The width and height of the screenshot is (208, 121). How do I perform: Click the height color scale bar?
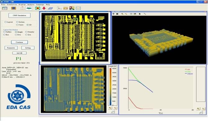pyautogui.click(x=111, y=87)
